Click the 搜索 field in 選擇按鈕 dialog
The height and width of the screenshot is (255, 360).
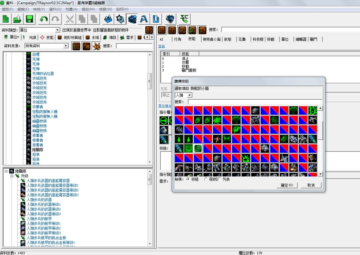point(255,102)
